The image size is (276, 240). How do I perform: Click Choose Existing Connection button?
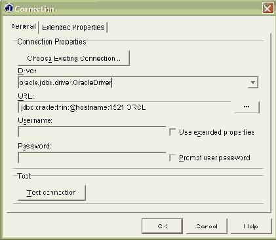[x=73, y=58]
